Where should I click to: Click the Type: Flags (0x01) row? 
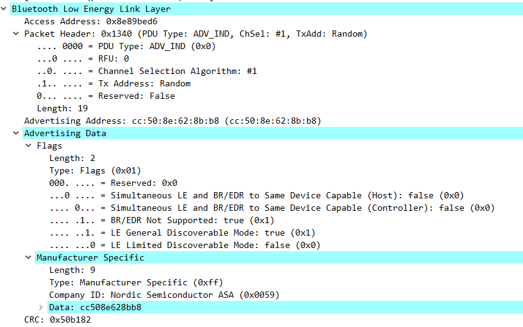(x=95, y=170)
